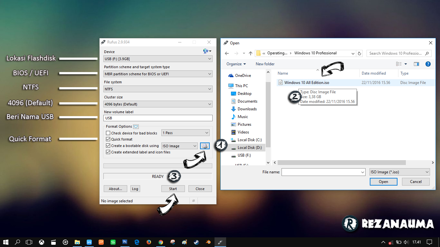Click the navigation pane vertical scrollbar
Viewport: 440px width, 247px height.
click(268, 114)
